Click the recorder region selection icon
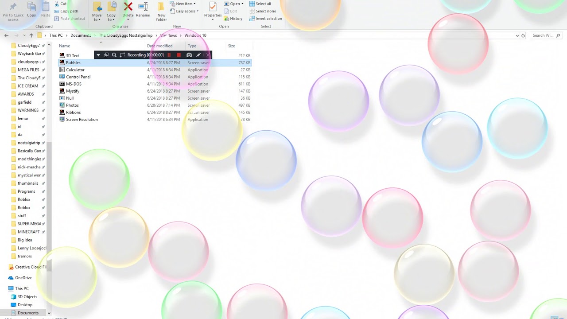 [123, 55]
